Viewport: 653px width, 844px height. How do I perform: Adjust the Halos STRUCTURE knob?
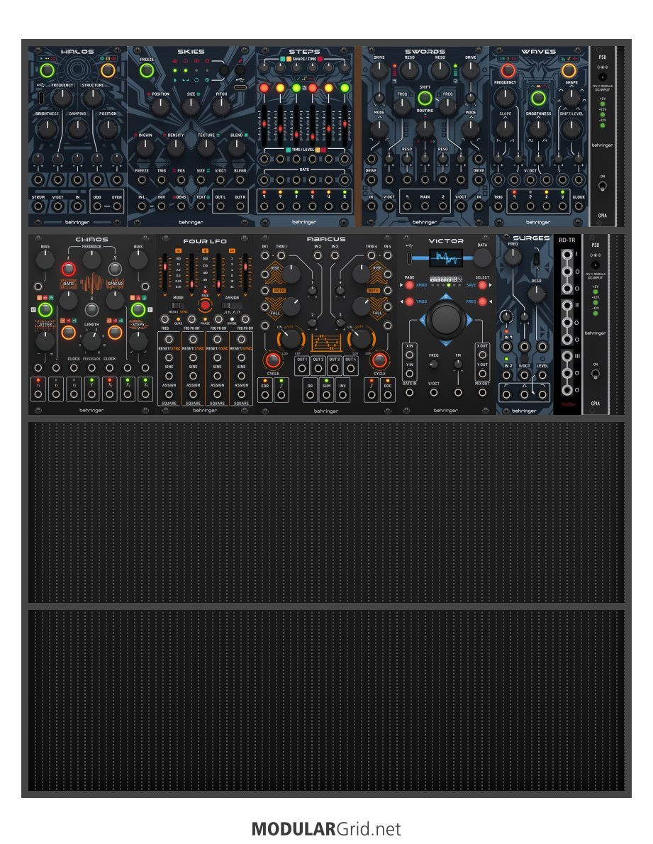click(92, 98)
